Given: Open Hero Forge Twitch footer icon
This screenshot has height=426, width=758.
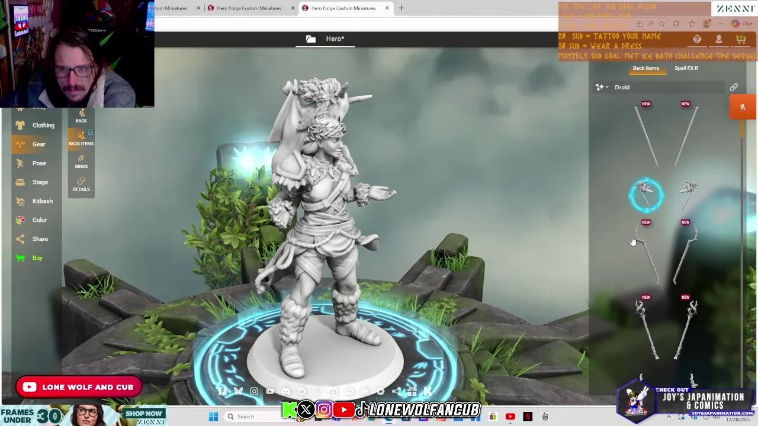Looking at the screenshot, I should point(317,391).
